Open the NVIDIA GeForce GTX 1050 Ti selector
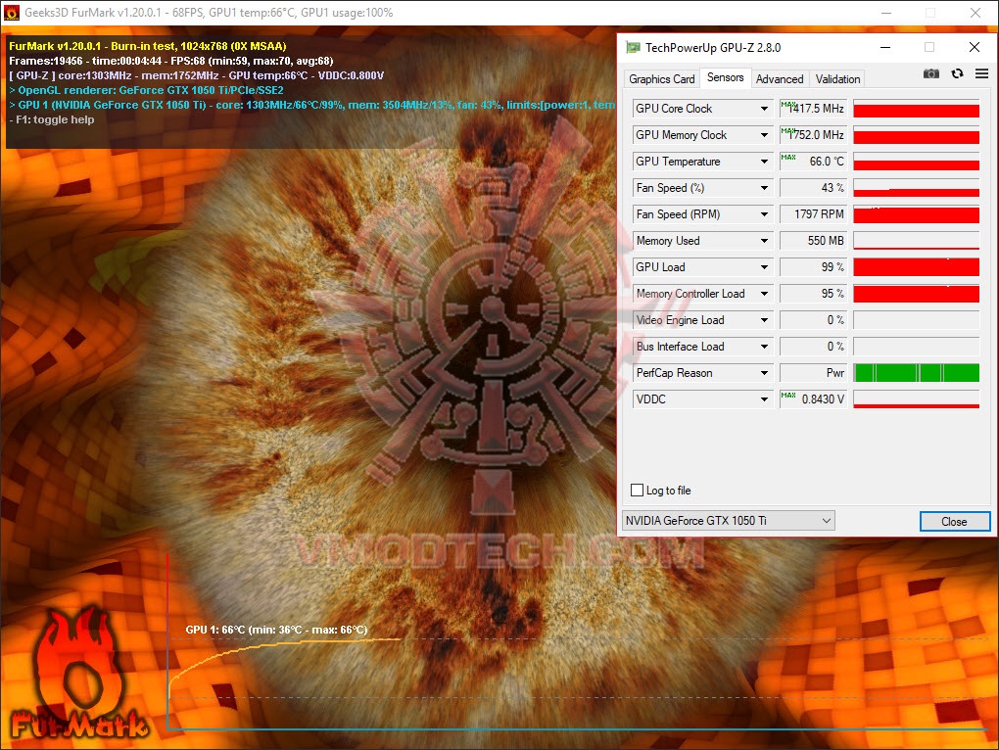This screenshot has height=750, width=999. 728,521
